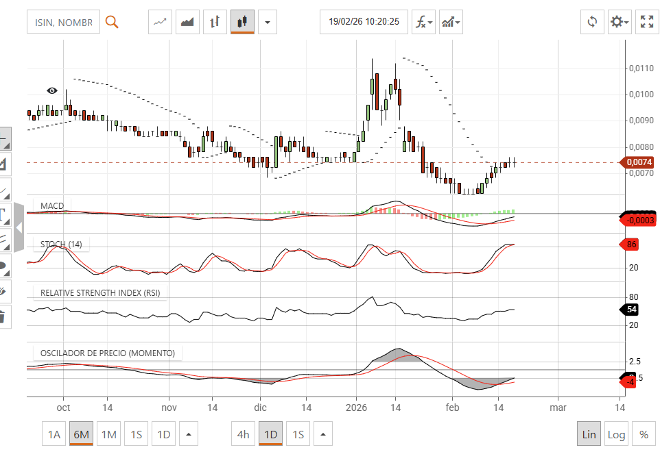The image size is (660, 452).
Task: Select the candlestick chart type
Action: click(242, 22)
